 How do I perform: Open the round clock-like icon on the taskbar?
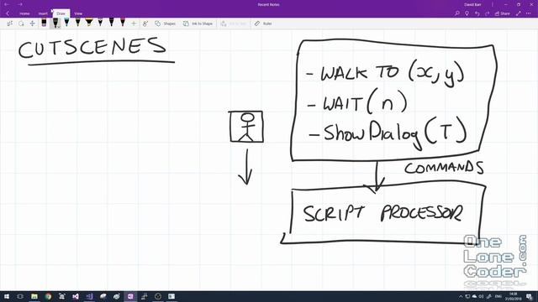(158, 296)
